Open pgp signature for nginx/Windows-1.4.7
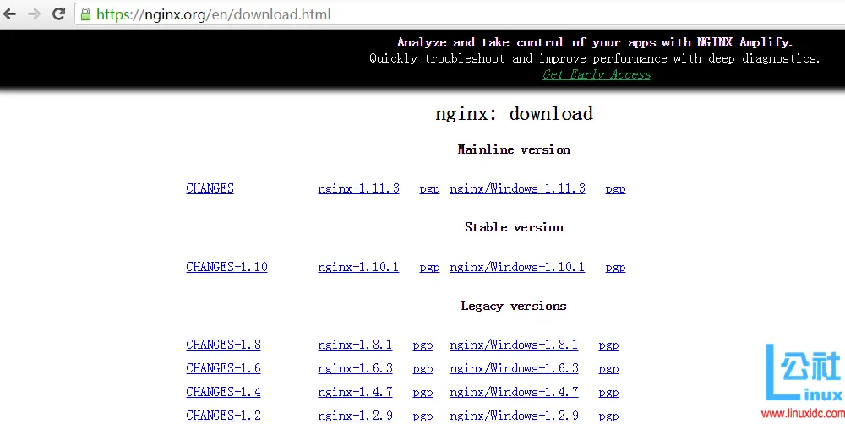 (608, 393)
